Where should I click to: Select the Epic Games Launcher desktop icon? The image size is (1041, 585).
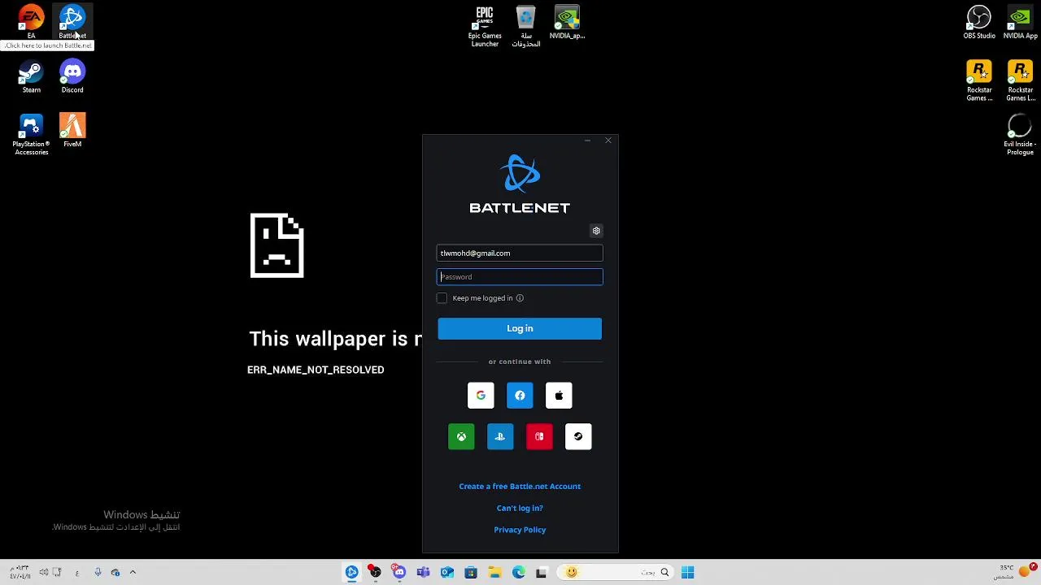[x=485, y=26]
